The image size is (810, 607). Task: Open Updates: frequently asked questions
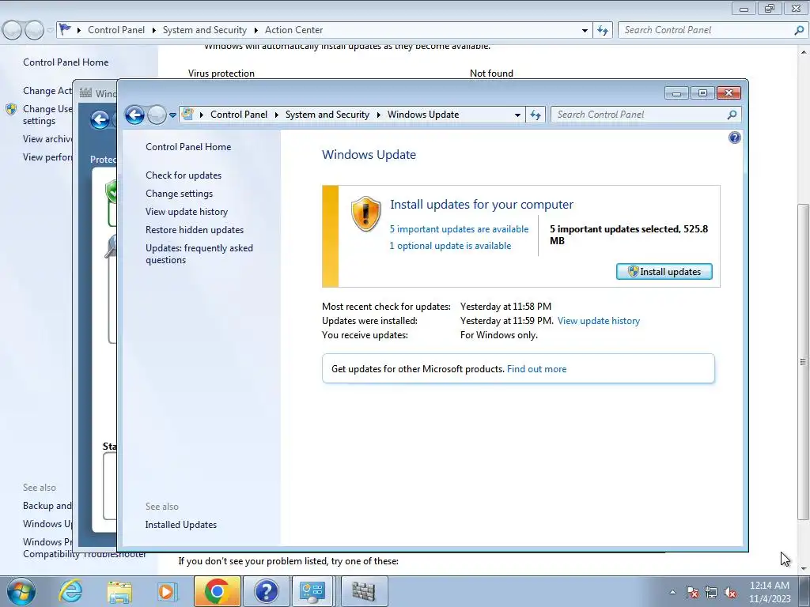click(199, 254)
